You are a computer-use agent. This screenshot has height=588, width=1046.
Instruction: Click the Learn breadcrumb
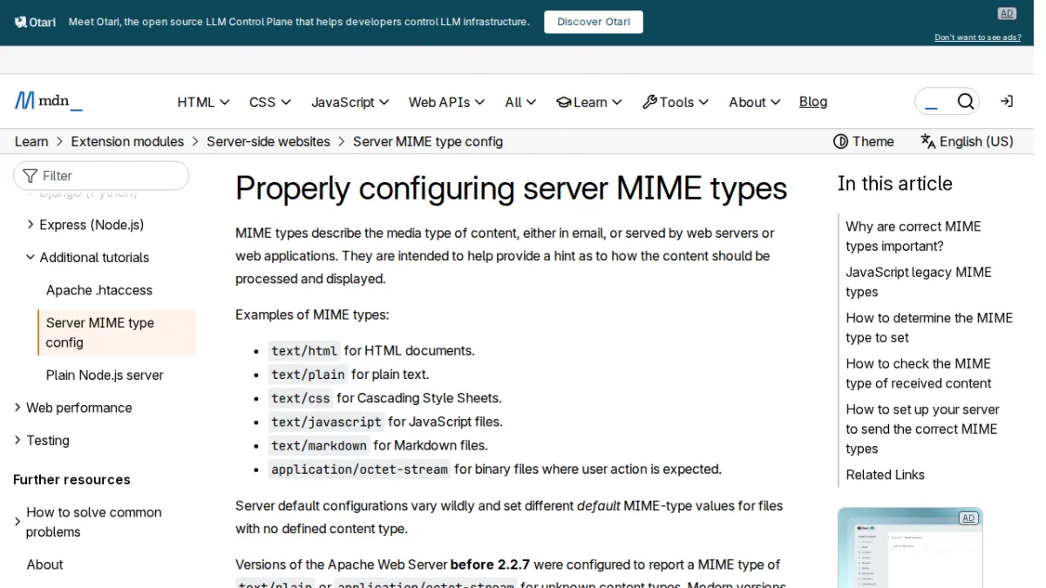(31, 141)
